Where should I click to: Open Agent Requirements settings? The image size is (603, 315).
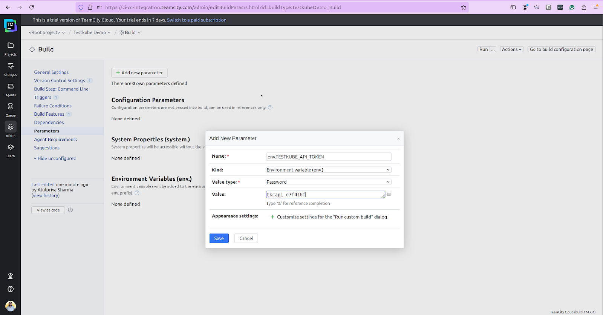pos(55,139)
